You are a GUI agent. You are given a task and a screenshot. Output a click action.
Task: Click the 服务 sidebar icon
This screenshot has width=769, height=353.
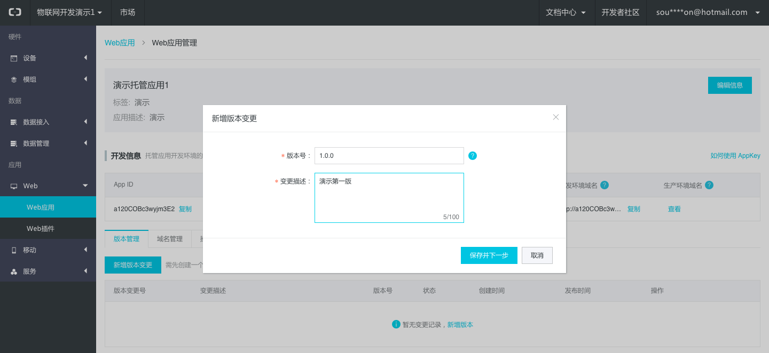[x=14, y=271]
